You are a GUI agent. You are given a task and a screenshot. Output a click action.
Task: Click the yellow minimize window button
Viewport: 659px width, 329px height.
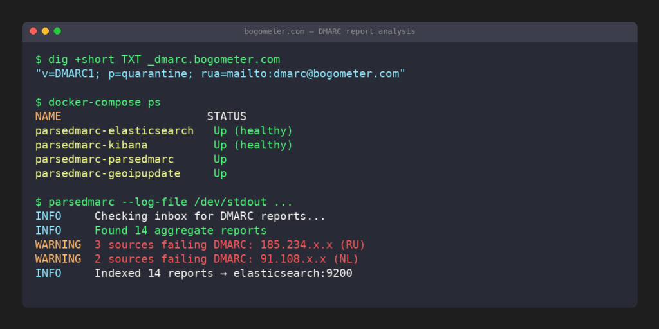[45, 31]
